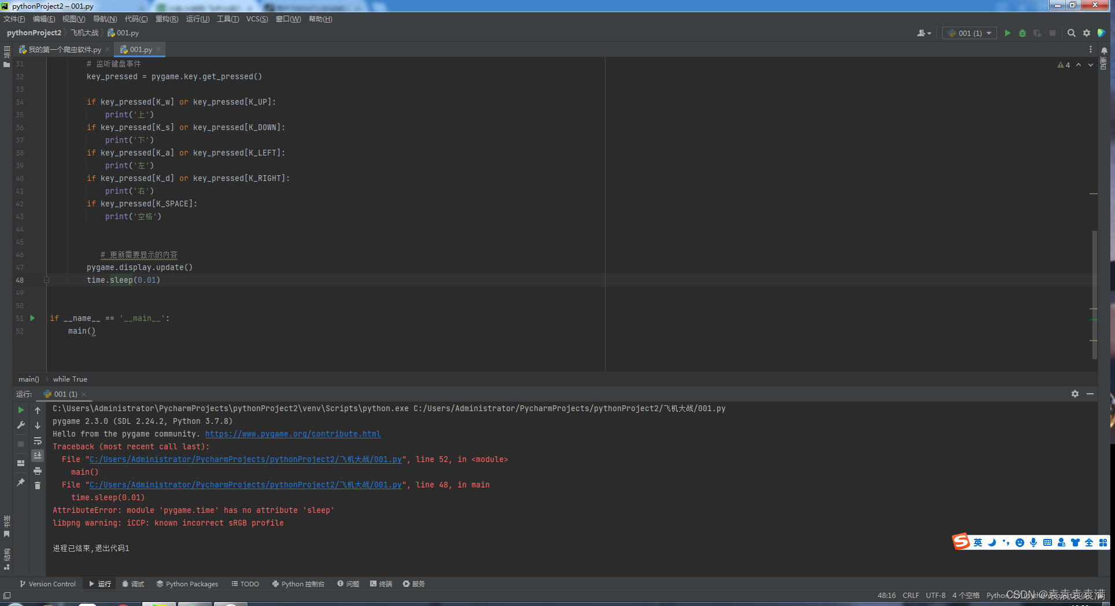Open 终端 terminal tool window
1115x606 pixels.
(x=381, y=584)
